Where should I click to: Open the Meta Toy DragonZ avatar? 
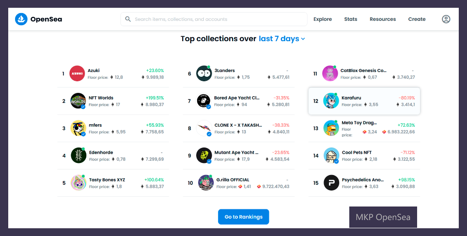(x=331, y=128)
